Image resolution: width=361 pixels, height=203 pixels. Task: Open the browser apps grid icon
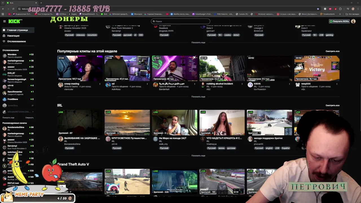[3, 14]
